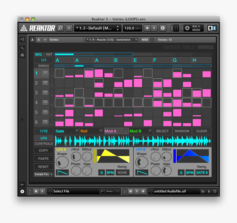Viewport: 237px width, 223px height.
Task: Click the 1/1 pattern length value
Action: tap(44, 60)
